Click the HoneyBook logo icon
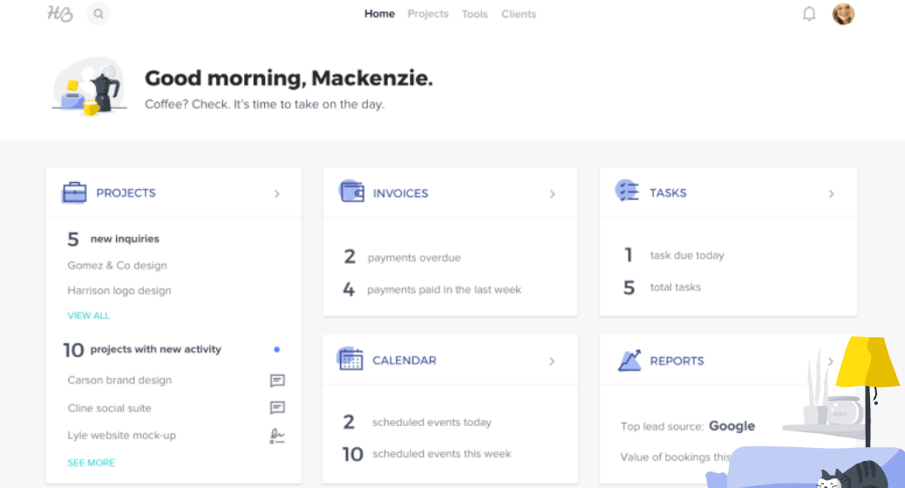905x488 pixels. [59, 14]
